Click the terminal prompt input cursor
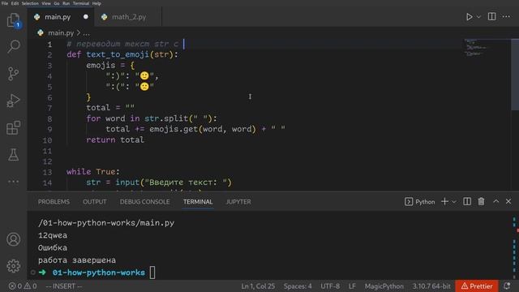This screenshot has height=292, width=519. (152, 273)
